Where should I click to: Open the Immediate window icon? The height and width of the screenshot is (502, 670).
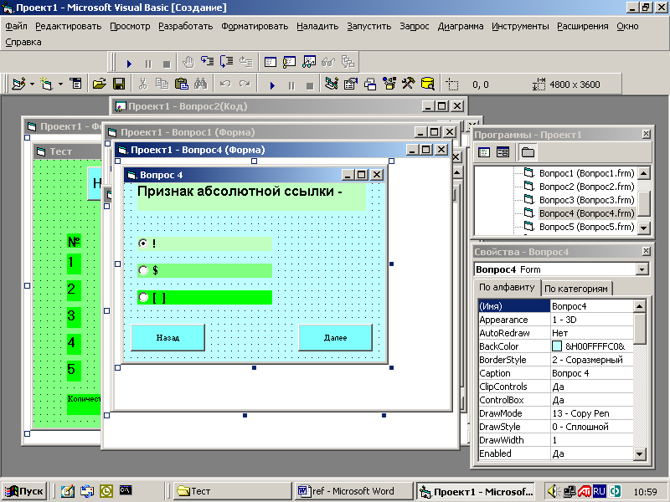289,63
